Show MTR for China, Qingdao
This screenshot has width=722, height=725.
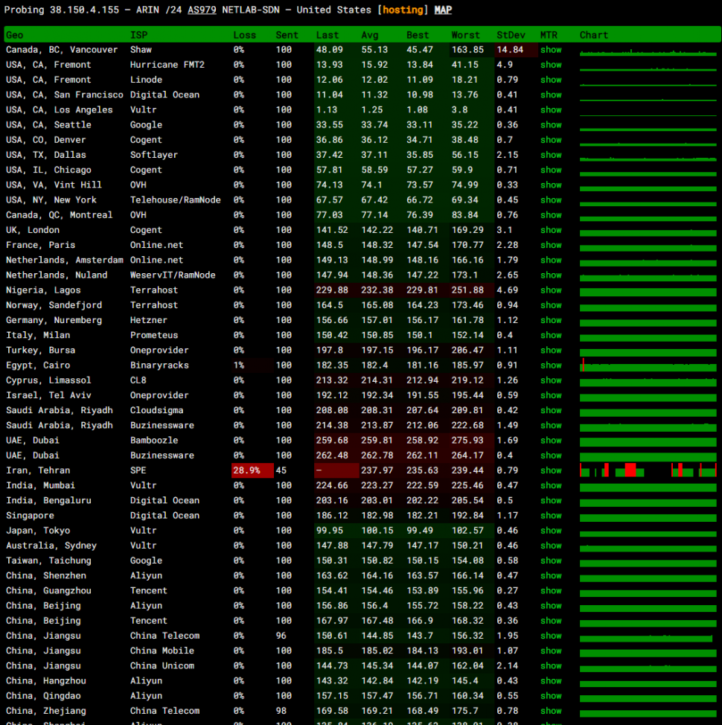click(551, 696)
